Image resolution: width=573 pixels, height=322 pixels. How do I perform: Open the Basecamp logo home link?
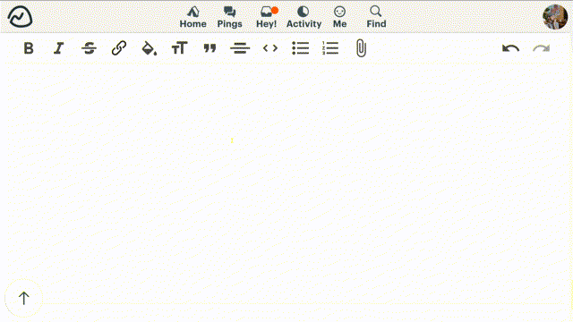click(20, 17)
